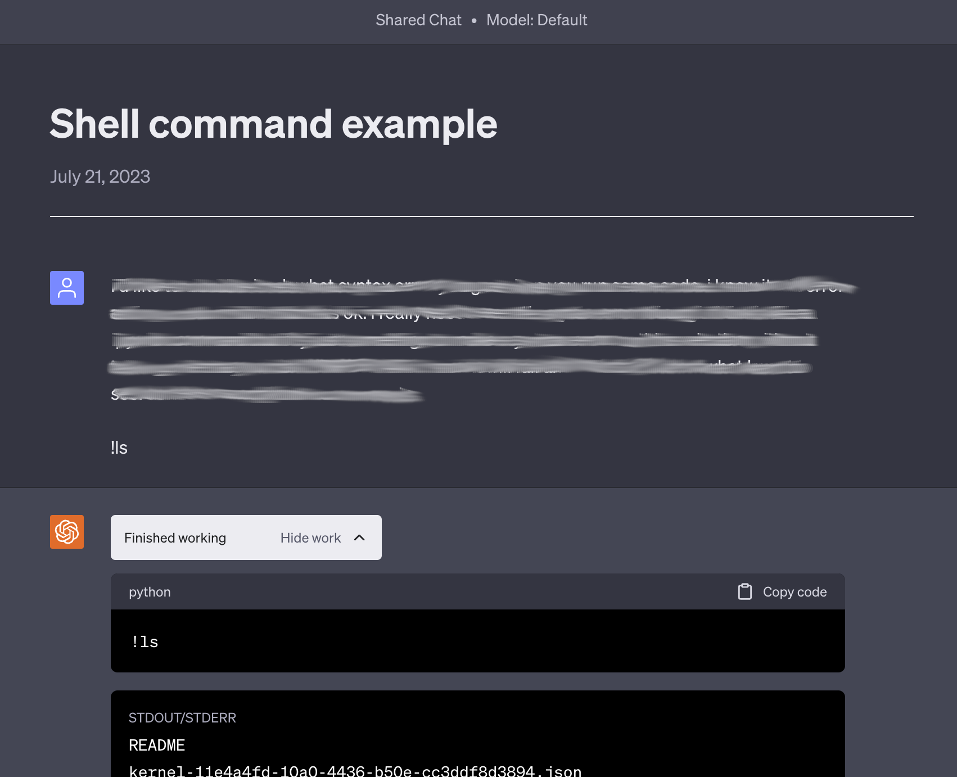Click the !ls text in user message
The height and width of the screenshot is (777, 957).
(119, 448)
